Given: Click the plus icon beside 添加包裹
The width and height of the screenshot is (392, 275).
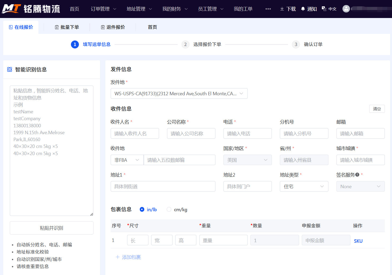Looking at the screenshot, I should [118, 257].
